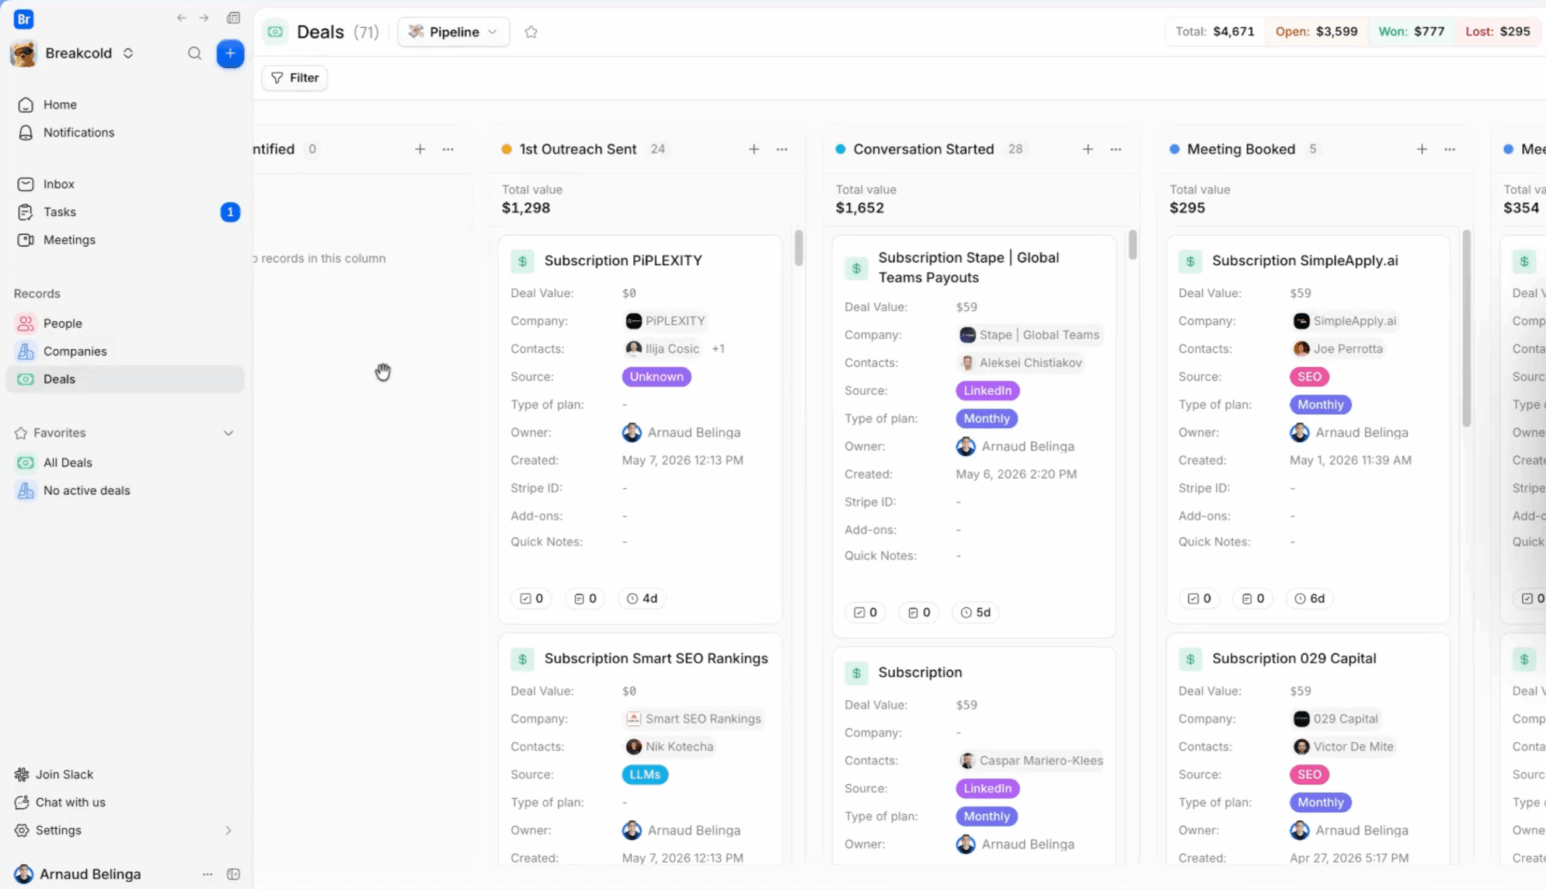Open Source dropdown showing Unknown on PiPLEXITY

tap(656, 376)
